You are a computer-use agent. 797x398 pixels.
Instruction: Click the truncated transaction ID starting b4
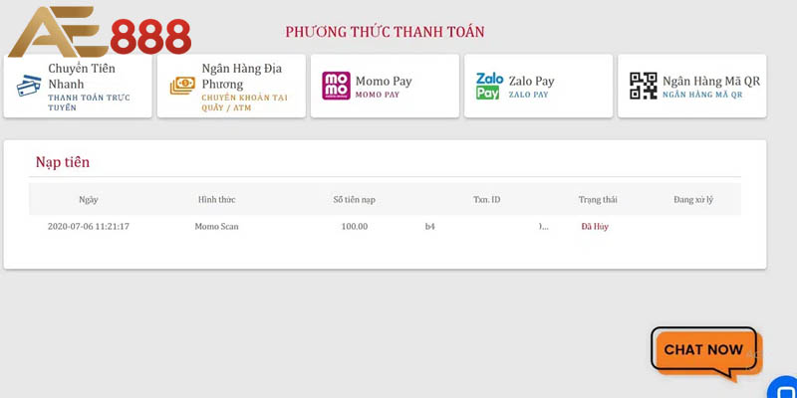point(487,227)
